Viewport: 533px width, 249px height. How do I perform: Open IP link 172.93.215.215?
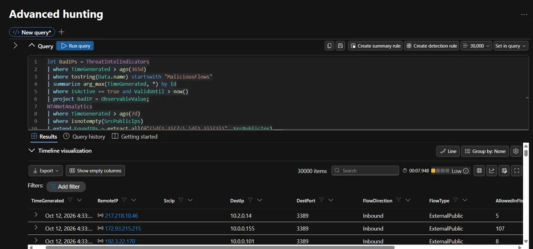point(123,229)
